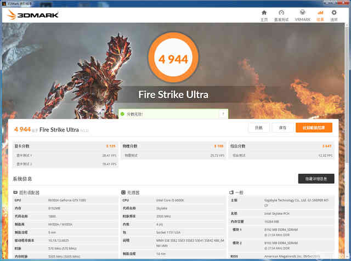Click the Graphics adapter section icon
Image resolution: width=351 pixels, height=261 pixels.
click(x=15, y=192)
